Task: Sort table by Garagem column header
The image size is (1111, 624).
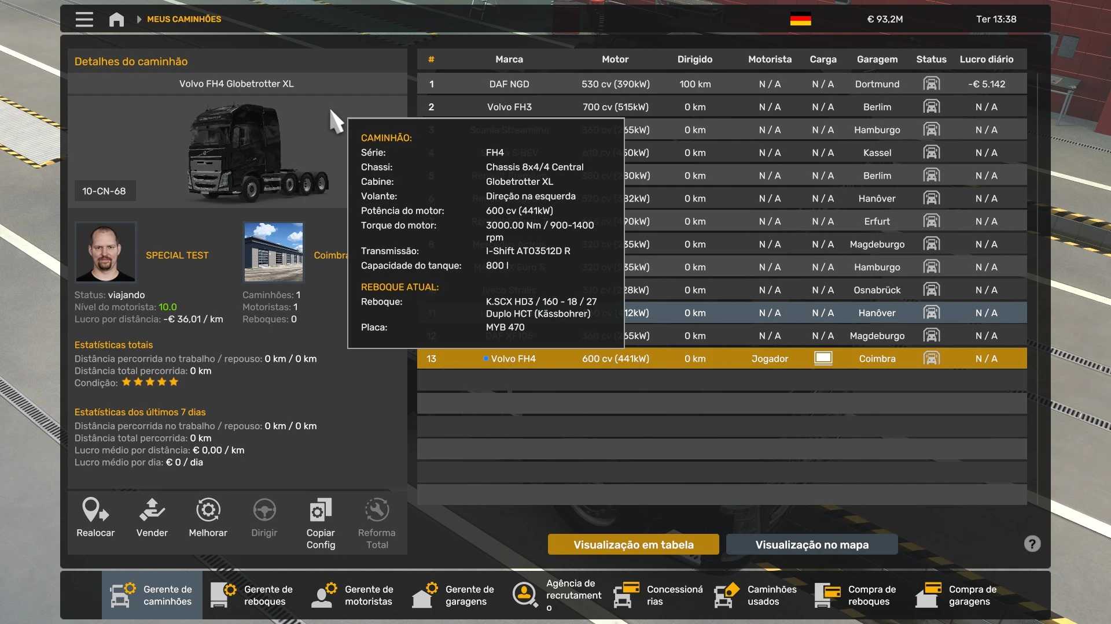Action: tap(877, 59)
